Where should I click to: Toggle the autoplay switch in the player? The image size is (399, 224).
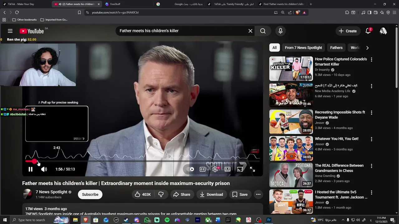190,169
